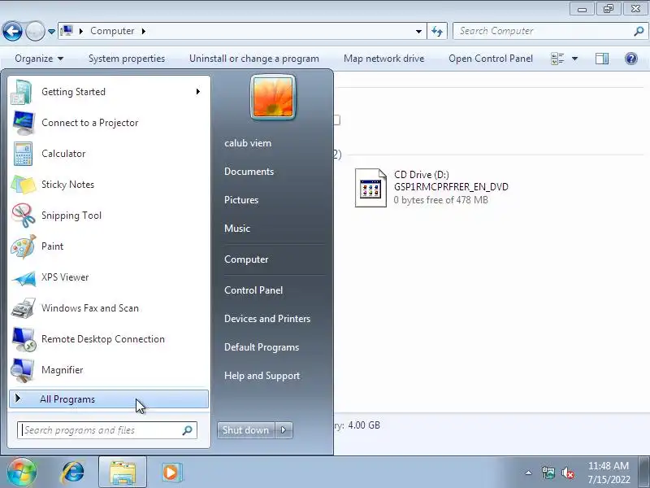This screenshot has width=650, height=488.
Task: Expand the Computer breadcrumb arrow
Action: 144,31
